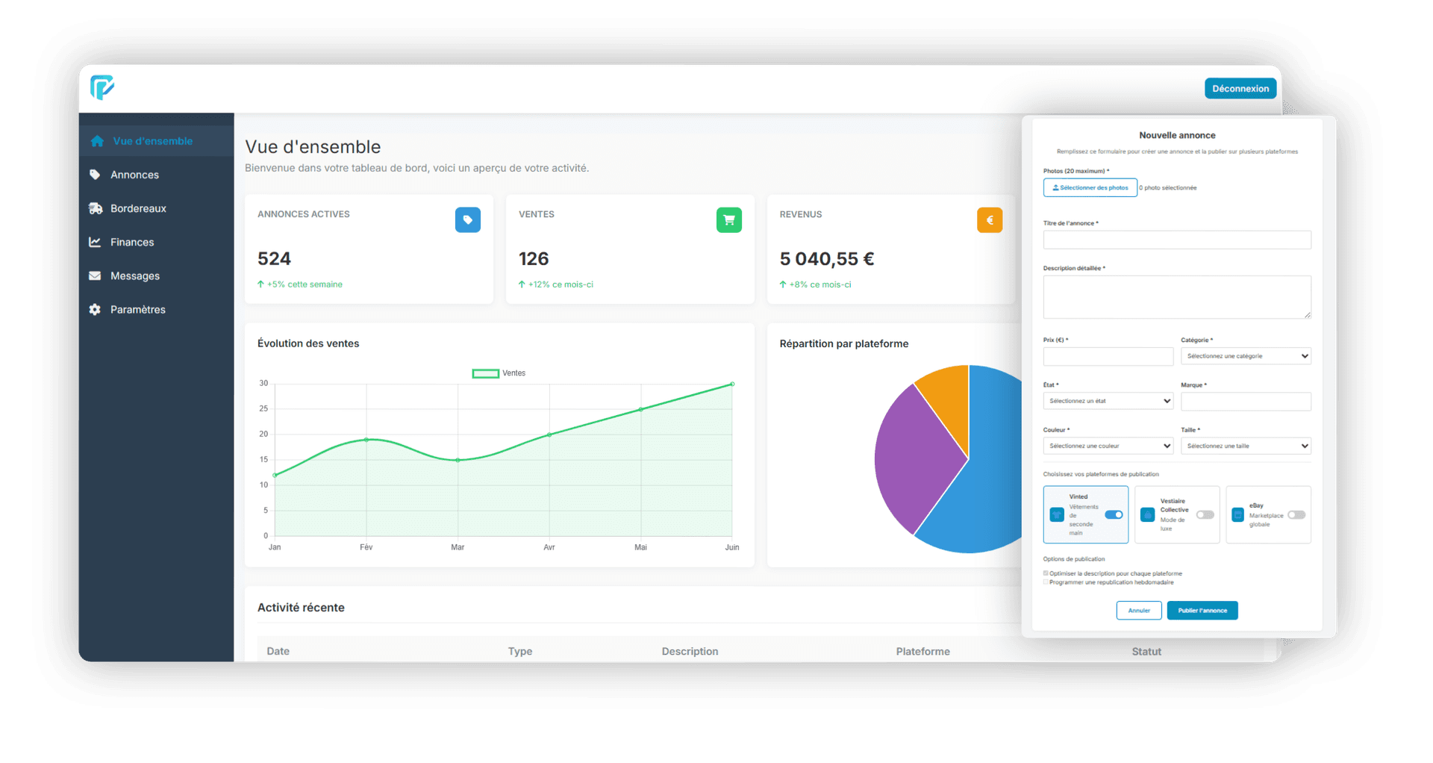1433x763 pixels.
Task: Open the Couleur dropdown list
Action: 1108,446
